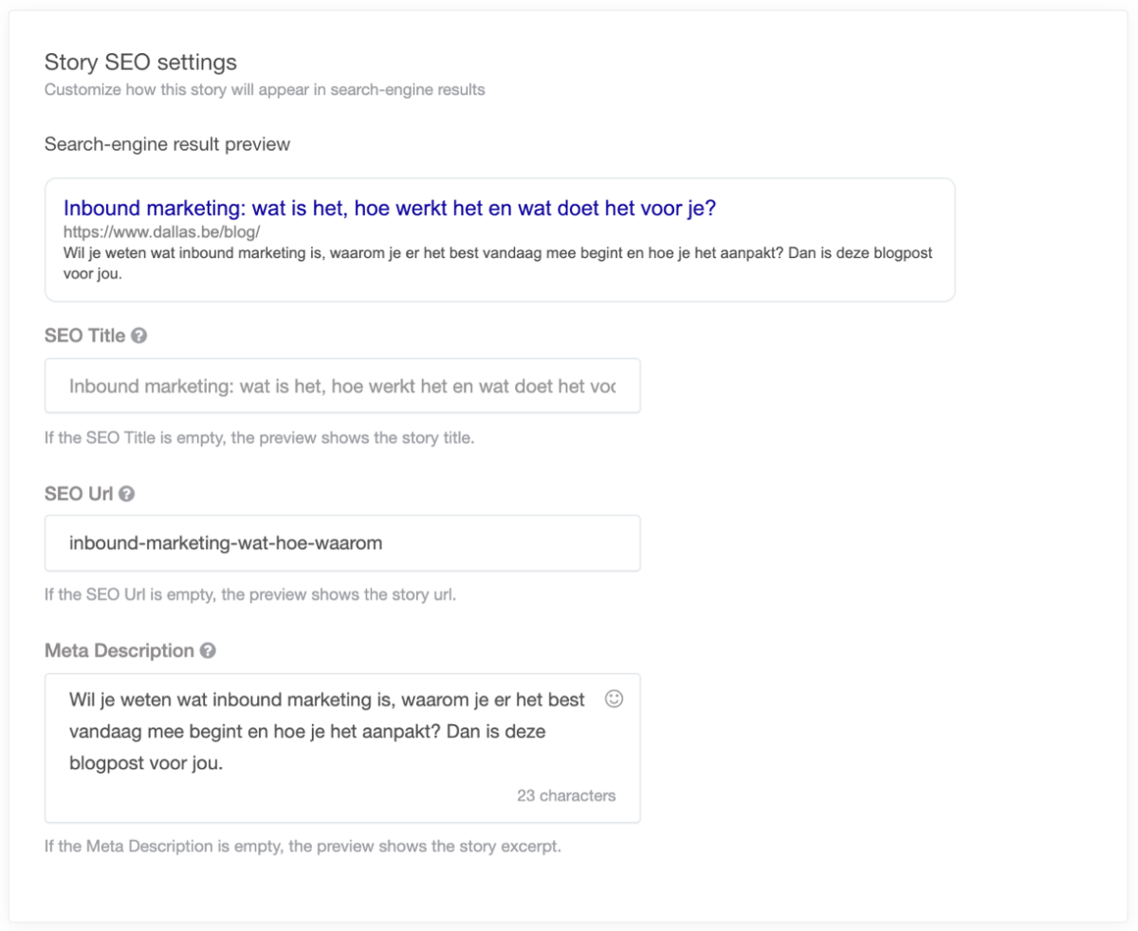The image size is (1138, 931).
Task: Select the SEO Url field label
Action: 79,494
